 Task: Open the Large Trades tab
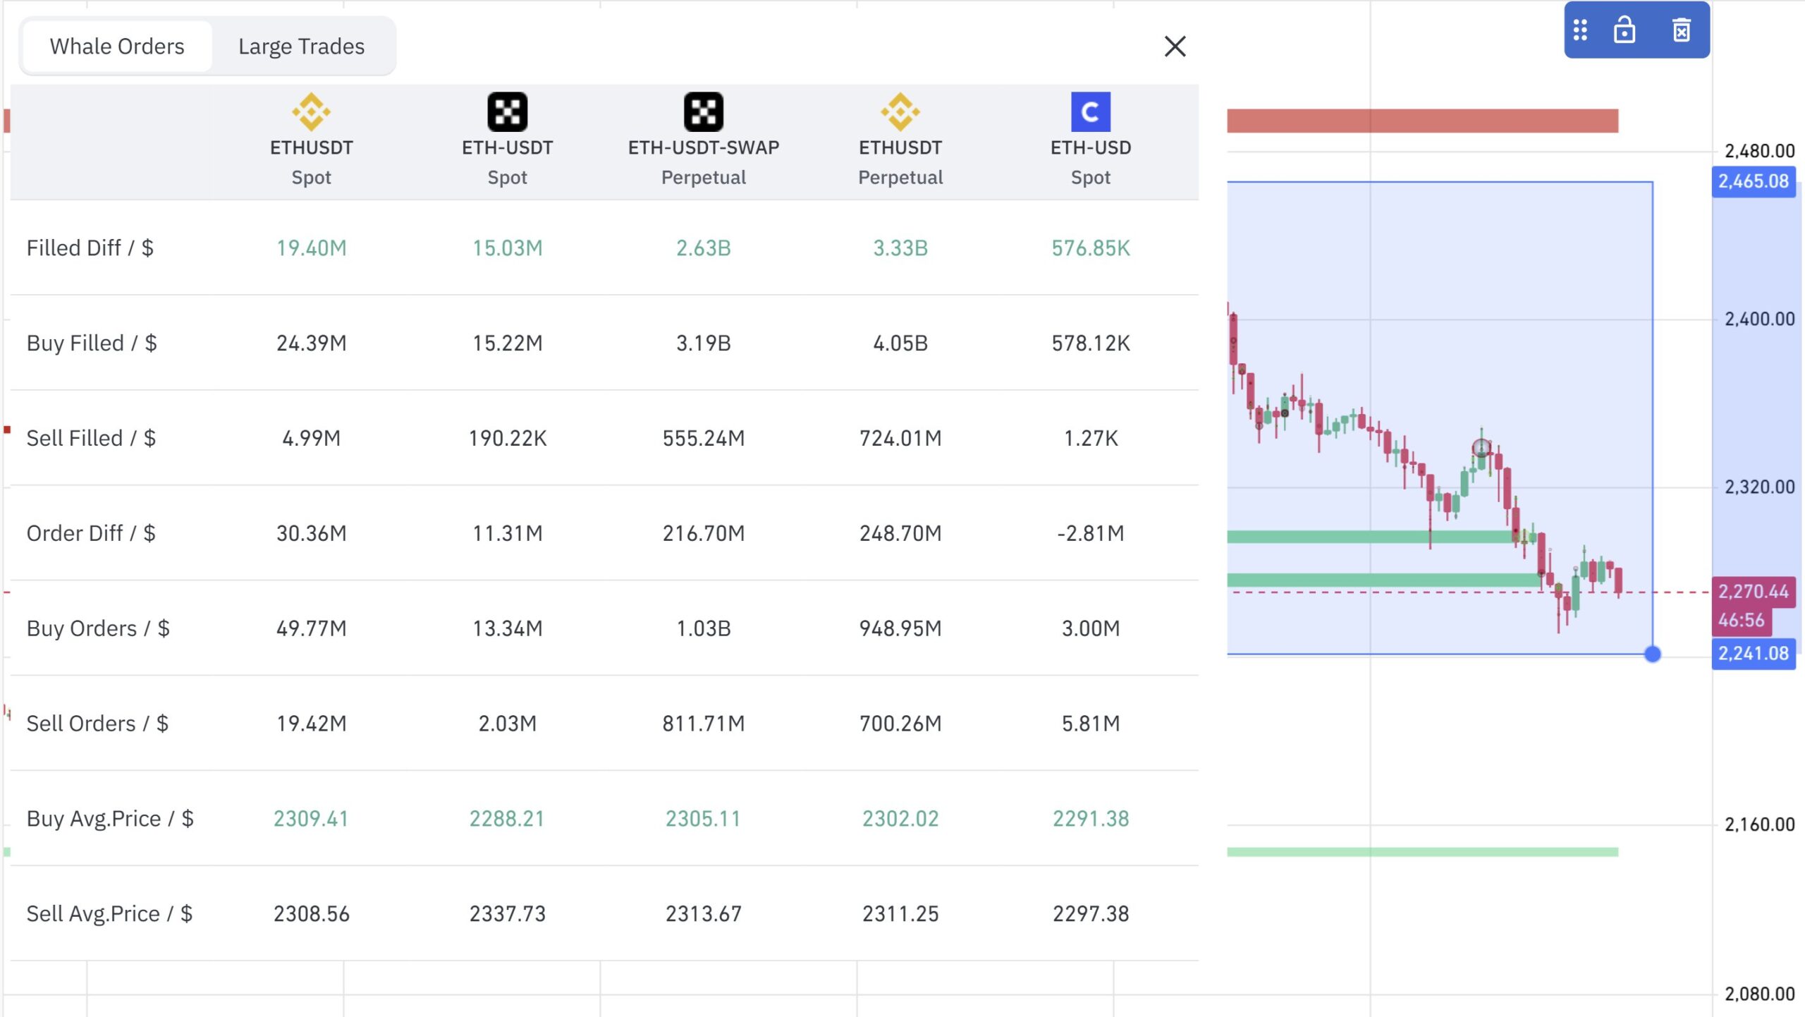[302, 47]
